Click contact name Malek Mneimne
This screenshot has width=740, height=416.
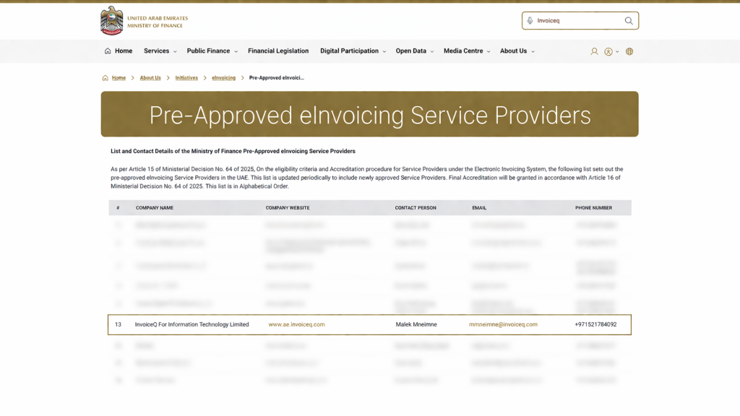(416, 324)
